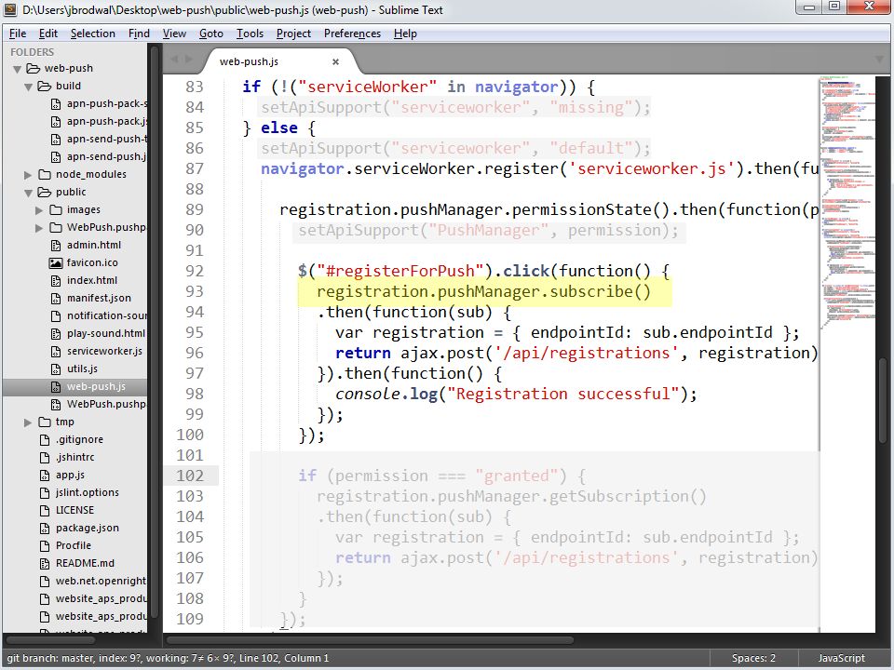Click the images folder icon
The image size is (894, 670).
point(55,209)
